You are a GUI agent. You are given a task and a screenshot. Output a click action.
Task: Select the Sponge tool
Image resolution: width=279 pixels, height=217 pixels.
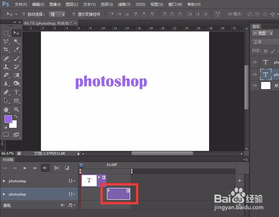[16, 83]
